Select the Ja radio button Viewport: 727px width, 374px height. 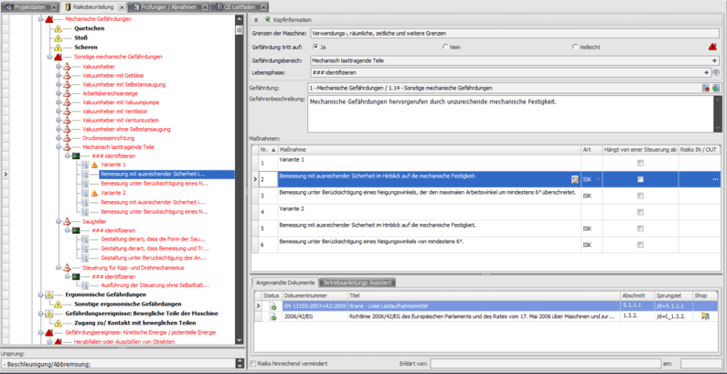[x=315, y=47]
